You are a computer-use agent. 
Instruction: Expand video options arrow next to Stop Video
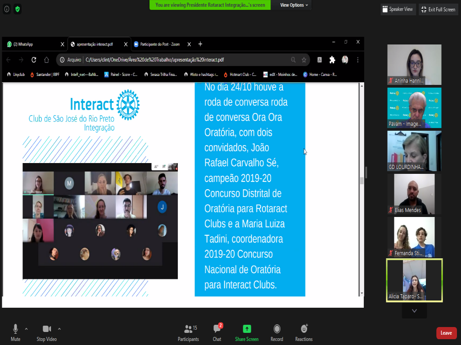[x=59, y=328]
